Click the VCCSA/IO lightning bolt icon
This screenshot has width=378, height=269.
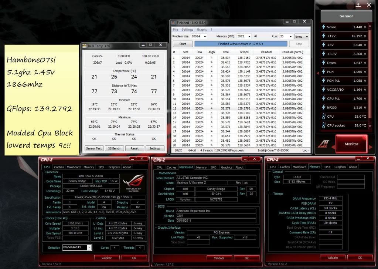pyautogui.click(x=324, y=89)
